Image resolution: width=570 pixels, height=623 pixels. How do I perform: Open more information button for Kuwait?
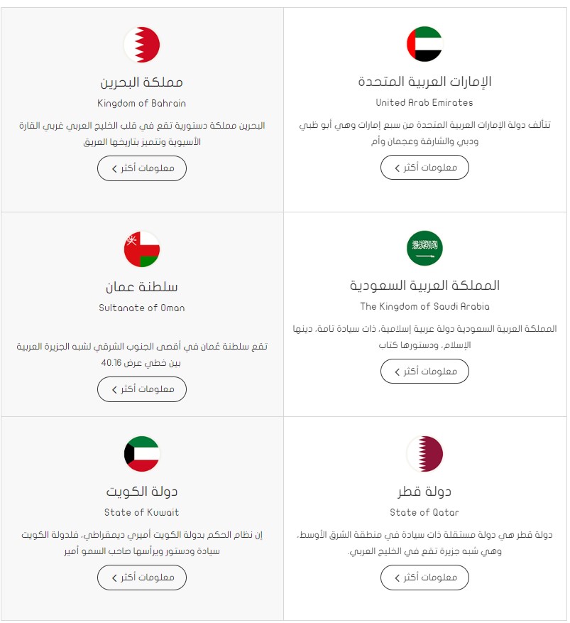[x=142, y=578]
